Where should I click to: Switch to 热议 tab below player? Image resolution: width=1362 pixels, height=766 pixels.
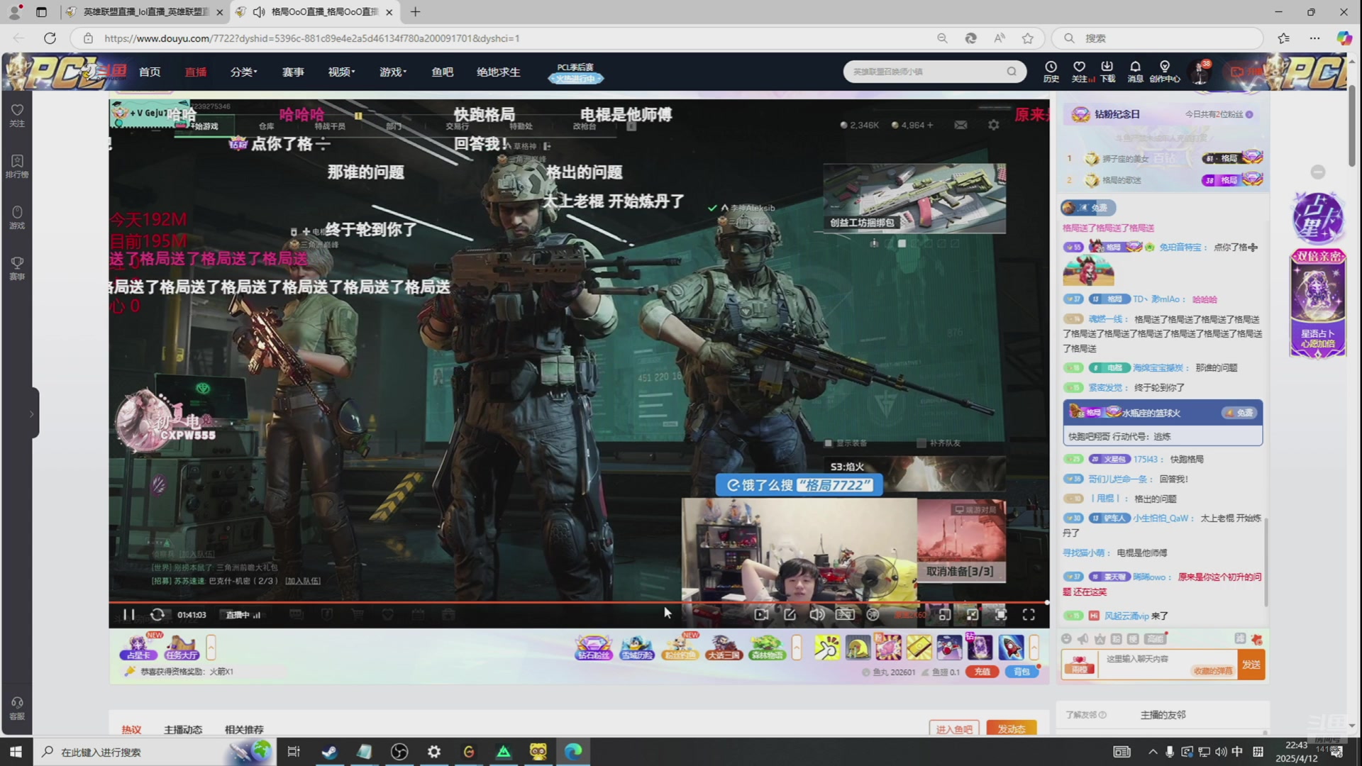(131, 729)
